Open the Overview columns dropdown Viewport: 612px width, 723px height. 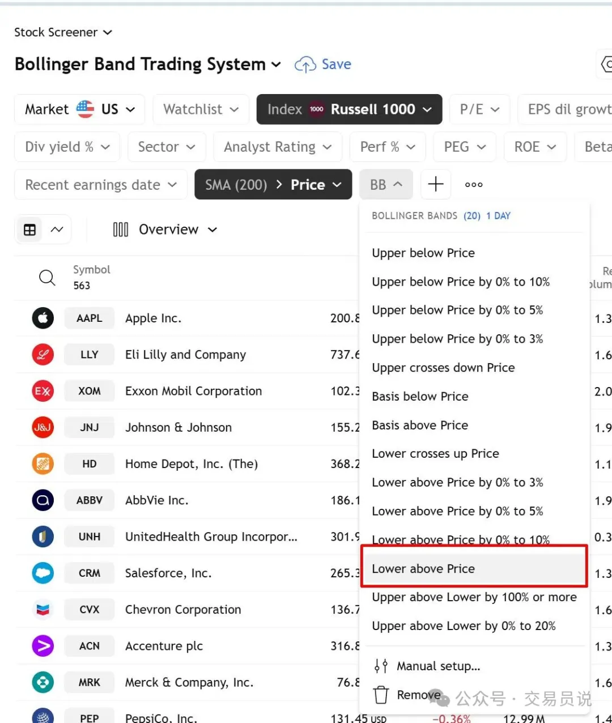click(177, 229)
